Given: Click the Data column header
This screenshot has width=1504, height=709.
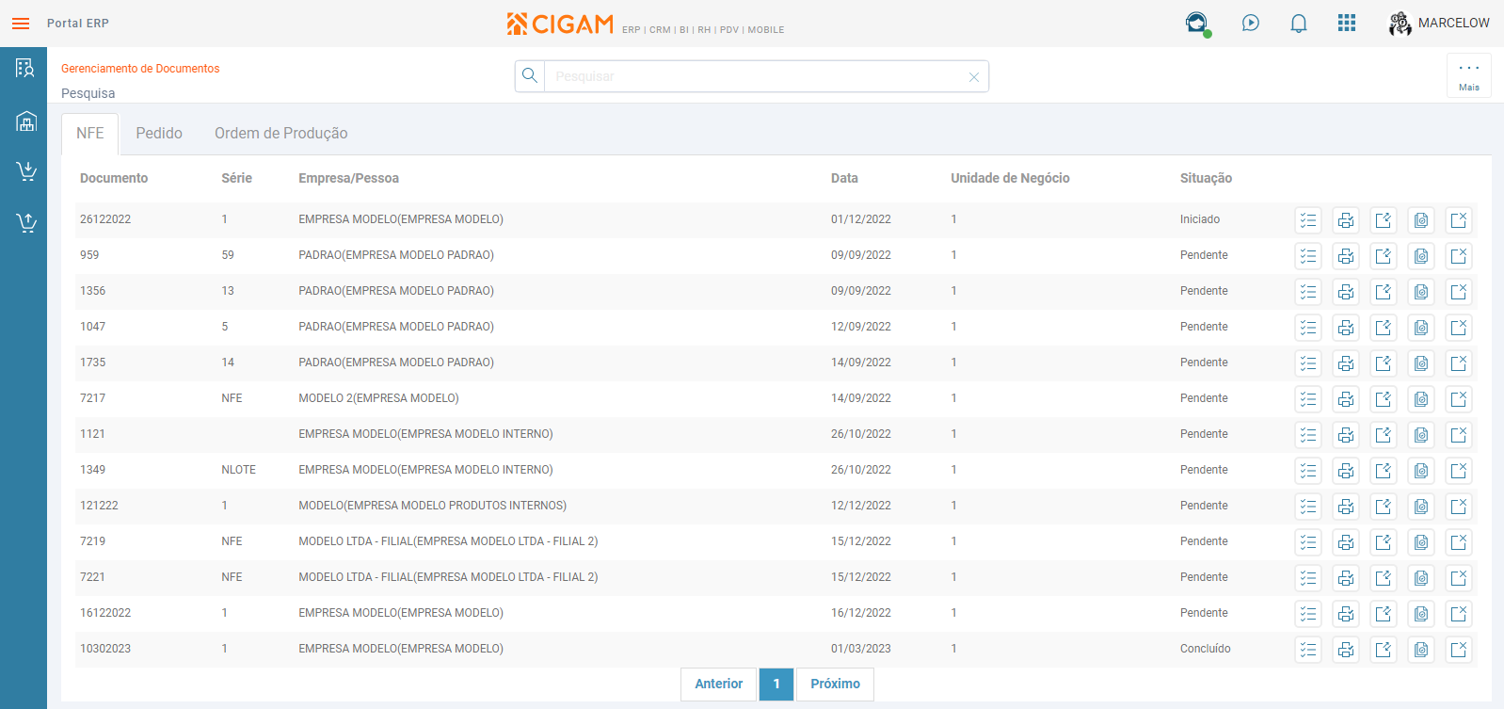Looking at the screenshot, I should (844, 178).
